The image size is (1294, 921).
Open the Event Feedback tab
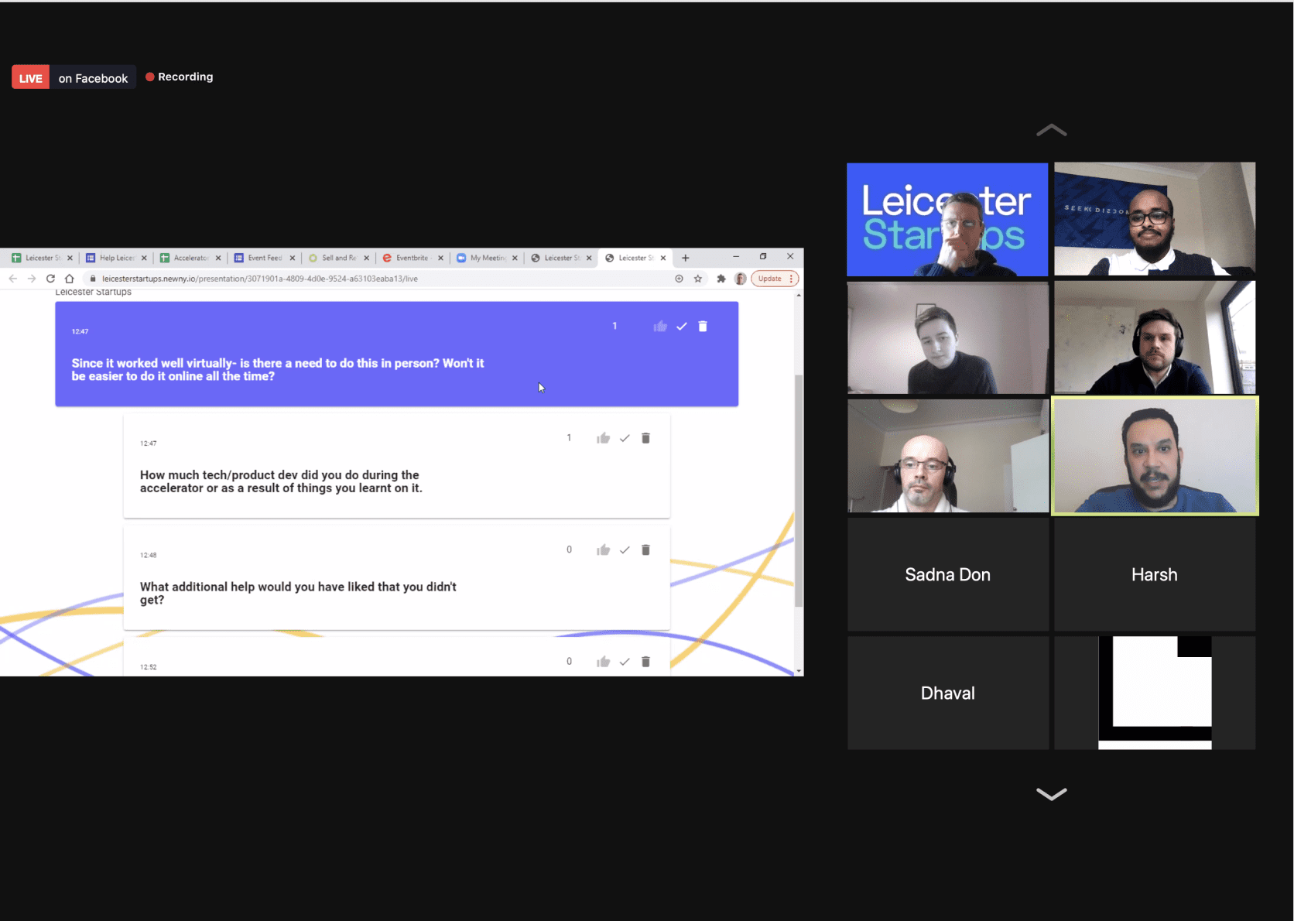(265, 258)
